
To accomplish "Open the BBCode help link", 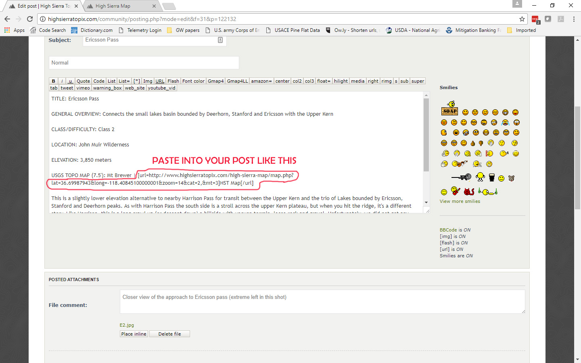I will tap(448, 230).
